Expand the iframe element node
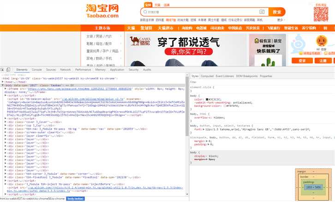 pos(6,89)
